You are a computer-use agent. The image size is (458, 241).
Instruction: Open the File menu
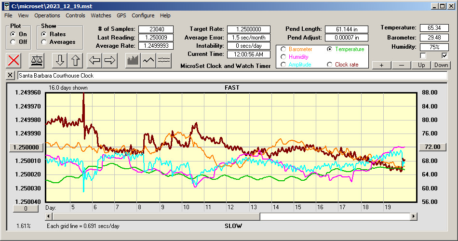point(8,15)
